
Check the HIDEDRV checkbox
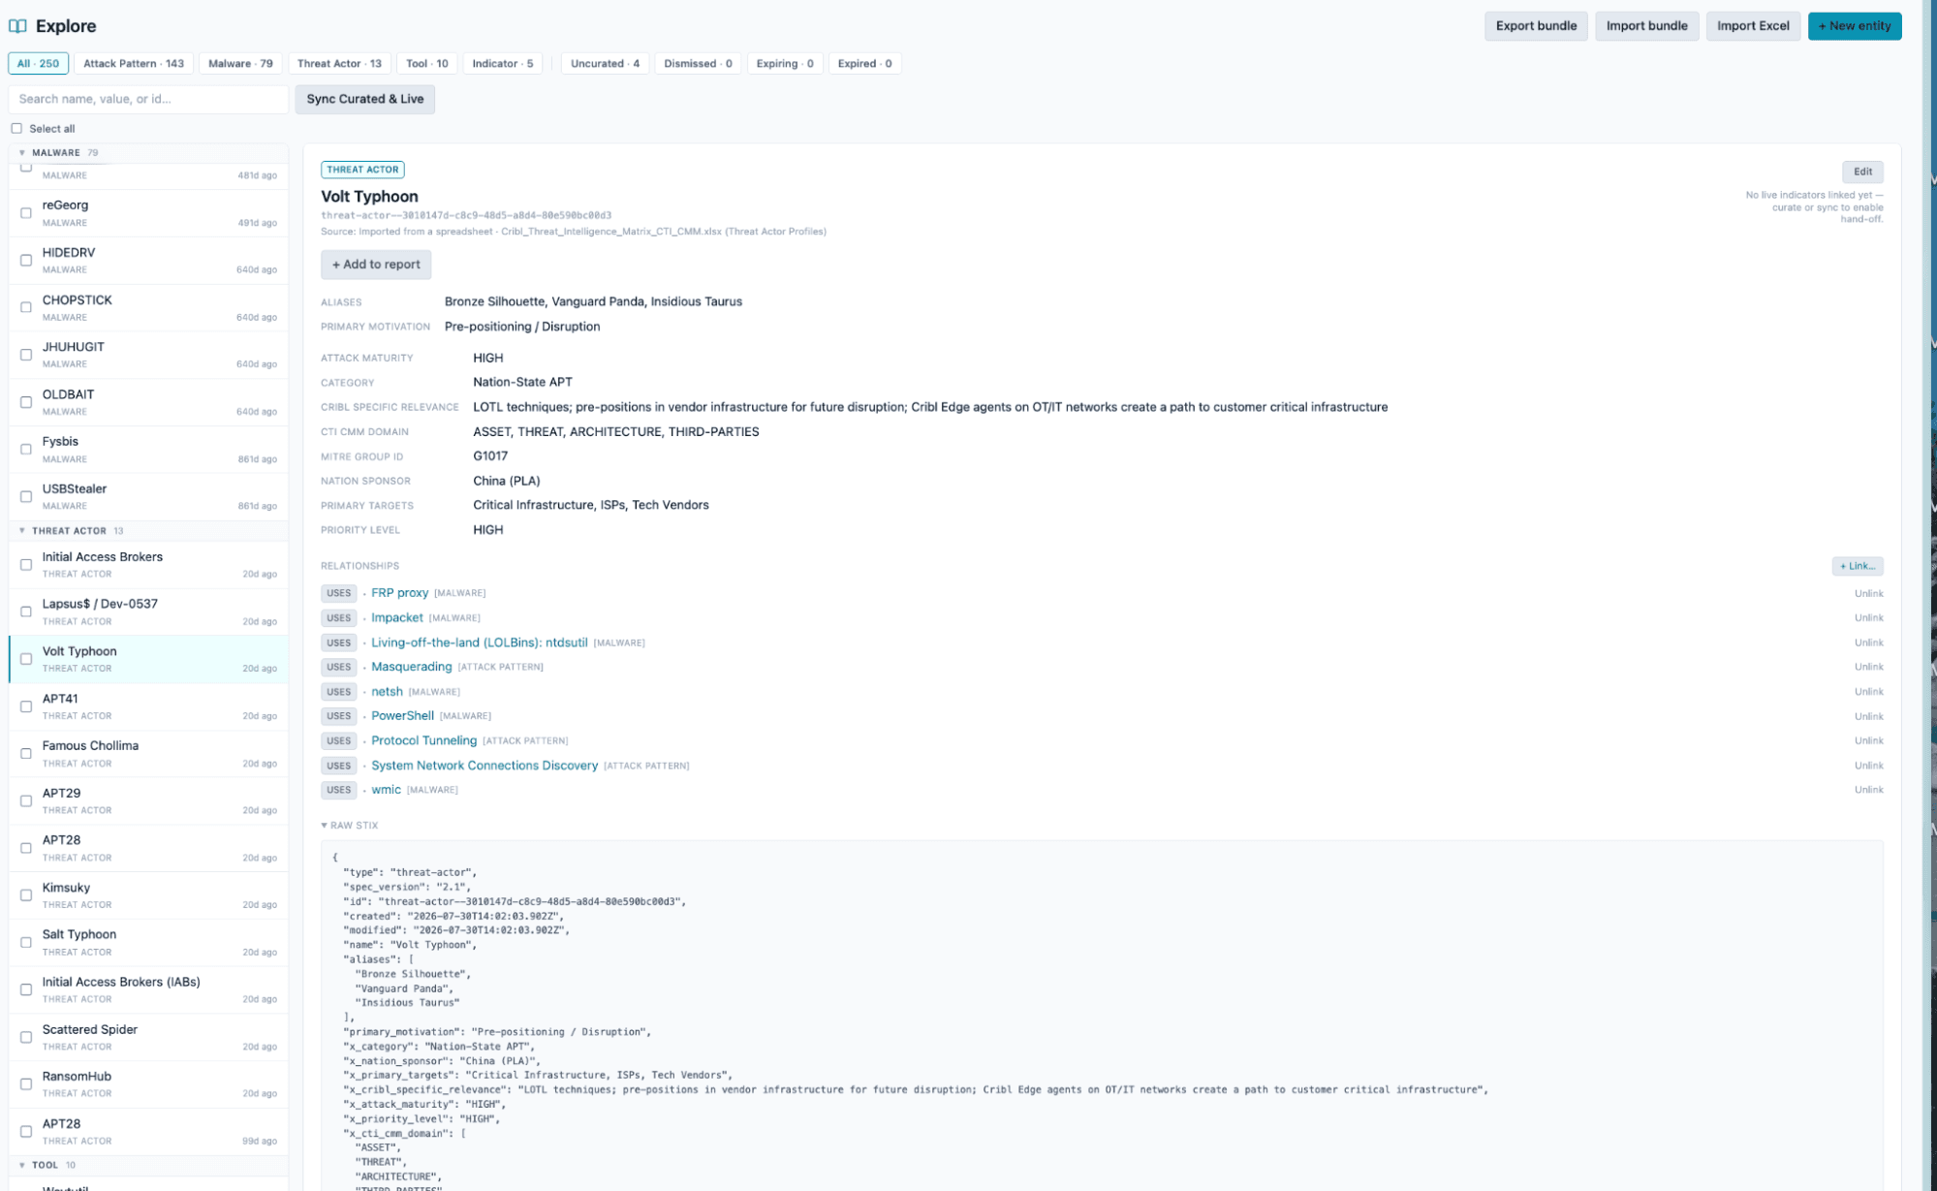(26, 261)
